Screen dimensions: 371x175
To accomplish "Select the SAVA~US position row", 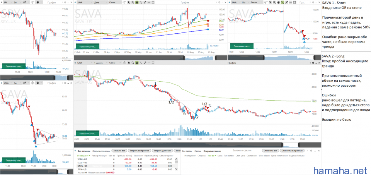I will click(126, 166).
